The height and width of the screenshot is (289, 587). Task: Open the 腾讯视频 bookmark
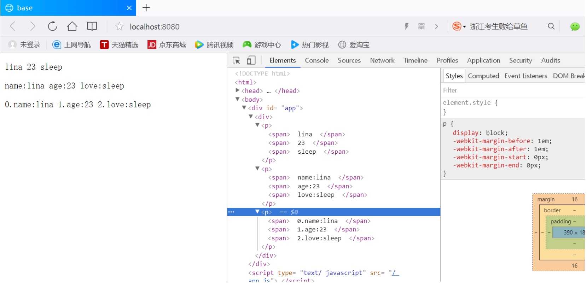coord(214,45)
